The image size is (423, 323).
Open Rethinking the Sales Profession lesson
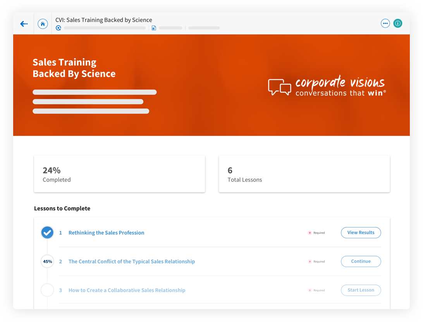[x=106, y=233]
